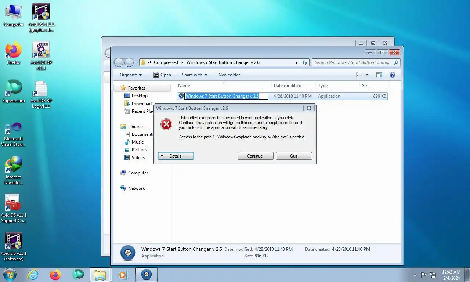The image size is (470, 282).
Task: Open the Organize menu
Action: pyautogui.click(x=131, y=75)
